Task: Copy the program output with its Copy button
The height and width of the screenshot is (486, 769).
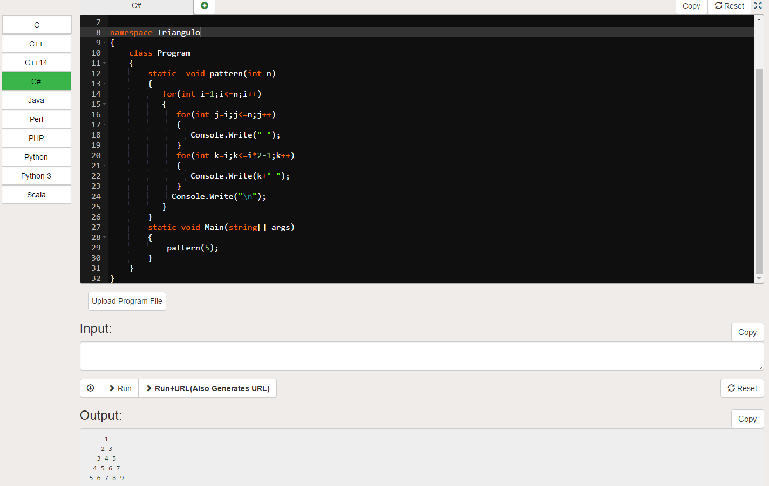Action: (x=747, y=419)
